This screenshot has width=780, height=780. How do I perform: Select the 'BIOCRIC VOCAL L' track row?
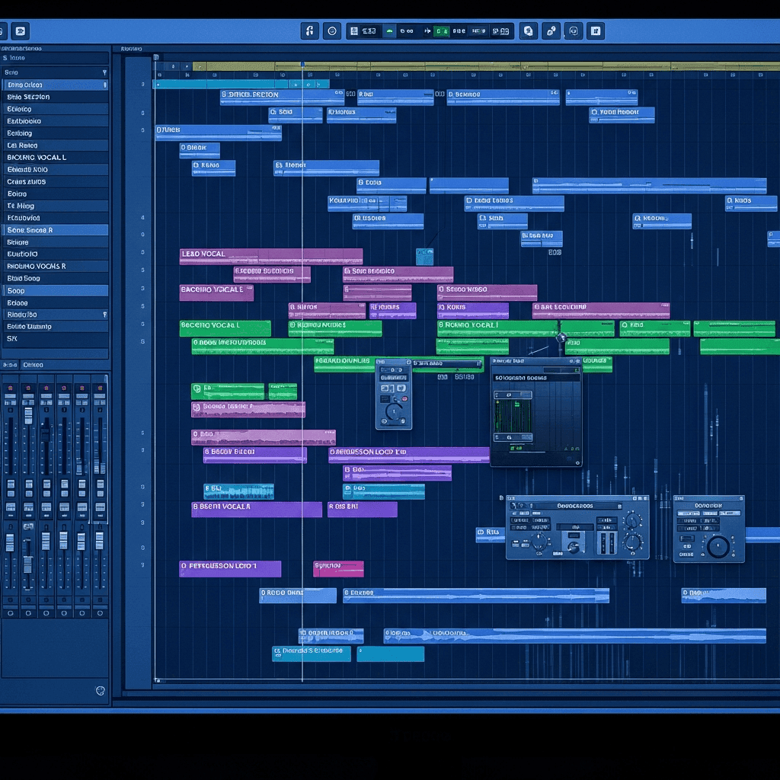[55, 158]
